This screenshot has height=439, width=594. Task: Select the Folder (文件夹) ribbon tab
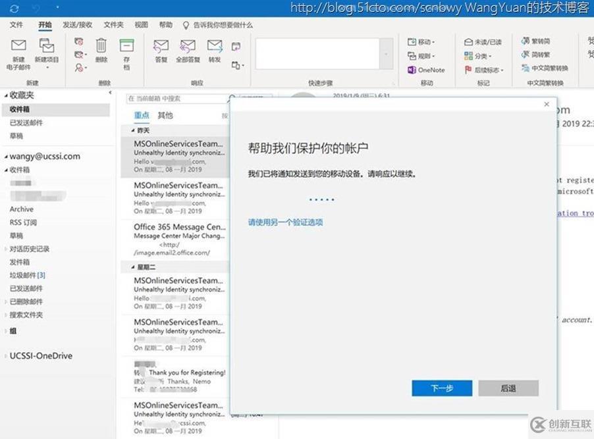(x=114, y=24)
